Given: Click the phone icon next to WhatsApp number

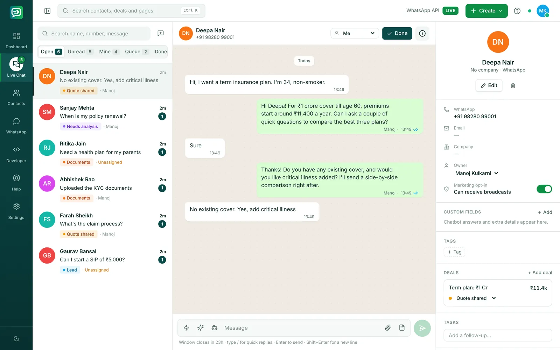Looking at the screenshot, I should [446, 110].
